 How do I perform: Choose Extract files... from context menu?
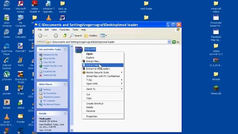coord(103,61)
